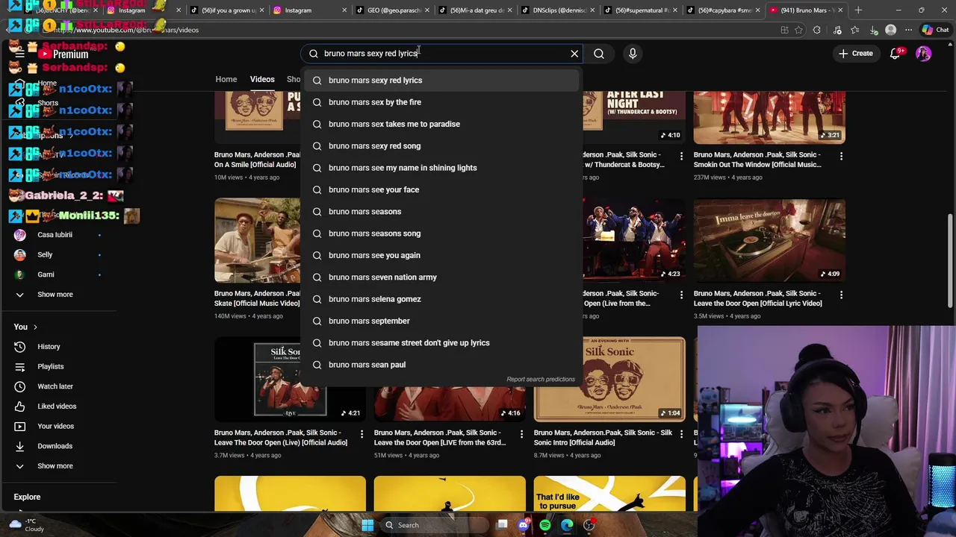Select 'bruno mars sean paul' suggestion
Screen dimensions: 956x537
(441, 365)
